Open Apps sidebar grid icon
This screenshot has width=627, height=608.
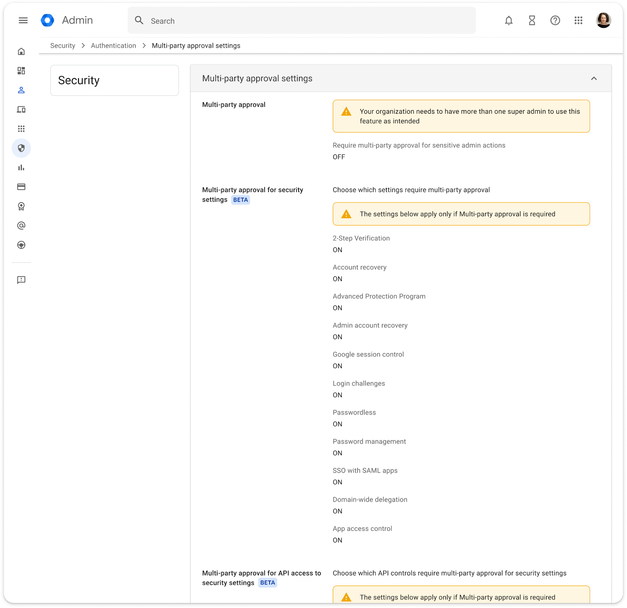[x=21, y=129]
